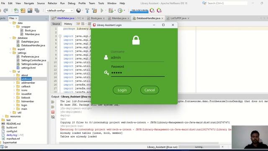Open the Window menu
The image size is (268, 151).
112,3
